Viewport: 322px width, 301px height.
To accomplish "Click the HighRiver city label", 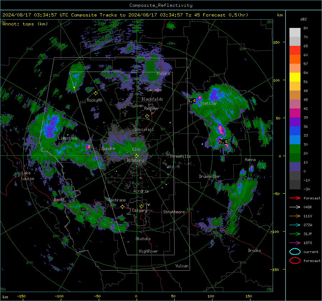I will [x=148, y=251].
